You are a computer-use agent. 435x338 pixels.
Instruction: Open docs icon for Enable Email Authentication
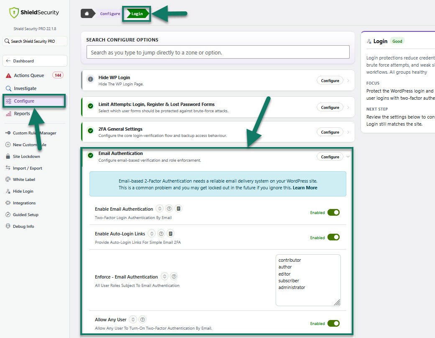[x=178, y=209]
